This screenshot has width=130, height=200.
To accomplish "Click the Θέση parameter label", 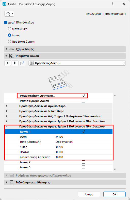I will [23, 137].
